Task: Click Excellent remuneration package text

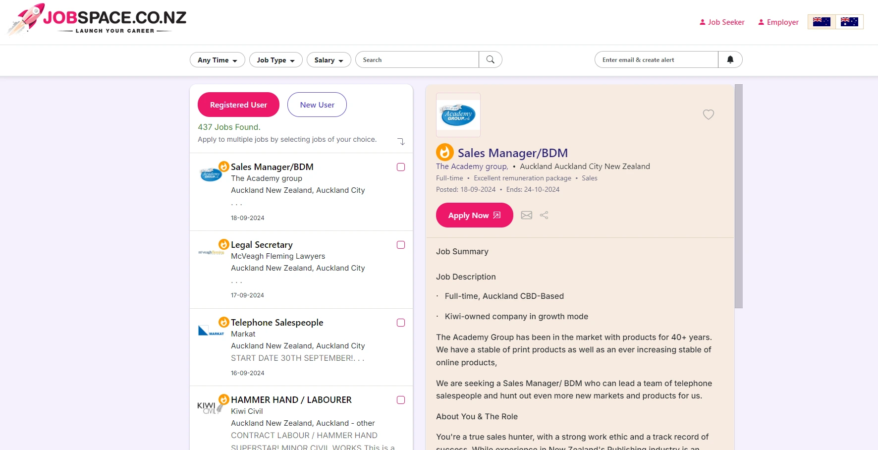Action: 522,178
